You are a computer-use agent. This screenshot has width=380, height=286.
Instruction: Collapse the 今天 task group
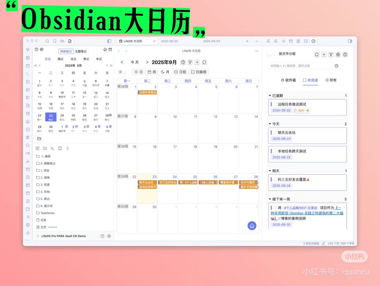click(270, 124)
